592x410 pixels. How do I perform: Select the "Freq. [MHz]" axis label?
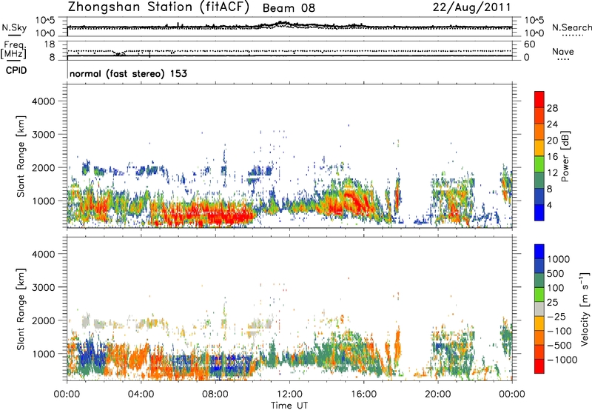13,50
